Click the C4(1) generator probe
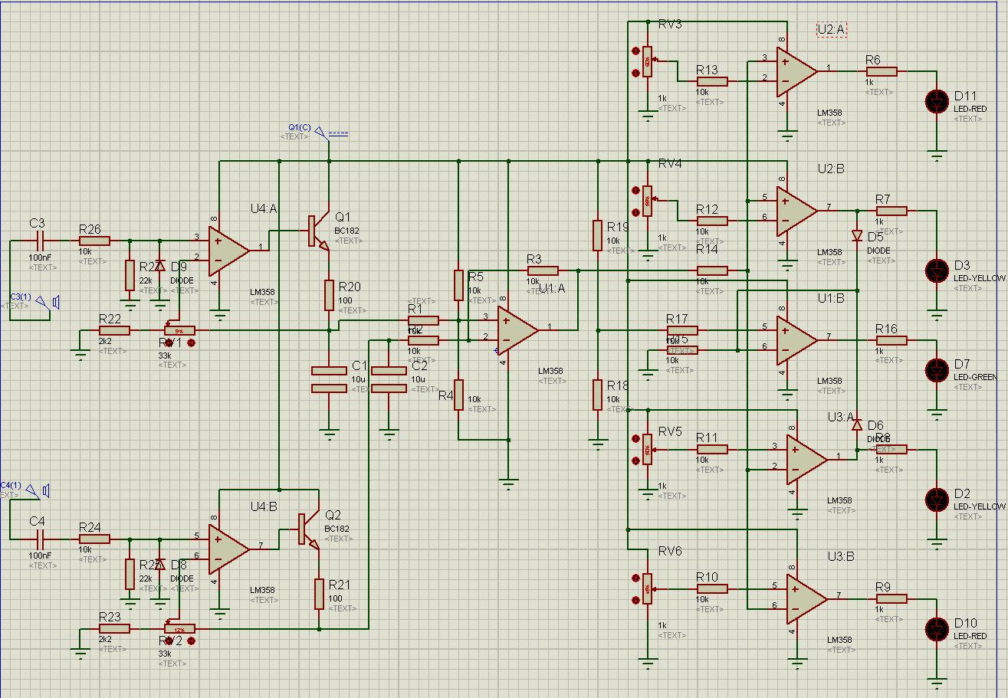Viewport: 1008px width, 698px height. click(38, 490)
